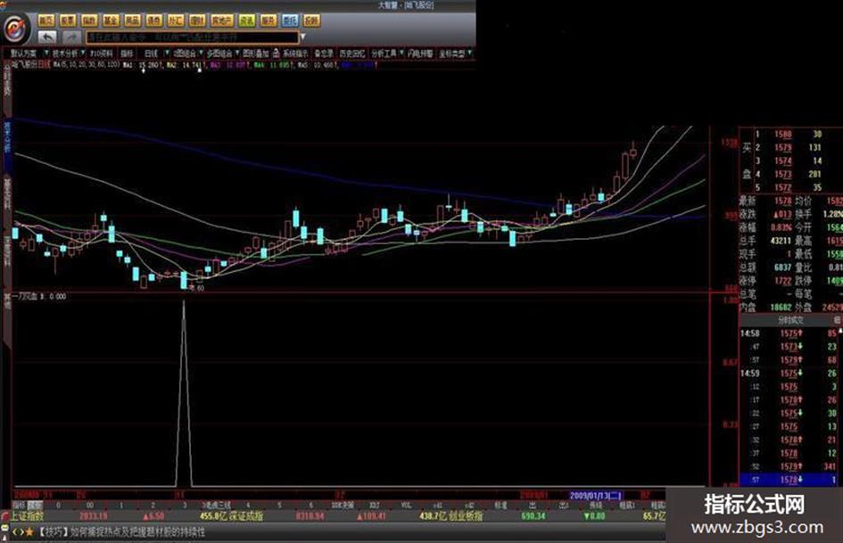Click the 一刀见血 indicator label
The image size is (843, 543).
pos(25,296)
